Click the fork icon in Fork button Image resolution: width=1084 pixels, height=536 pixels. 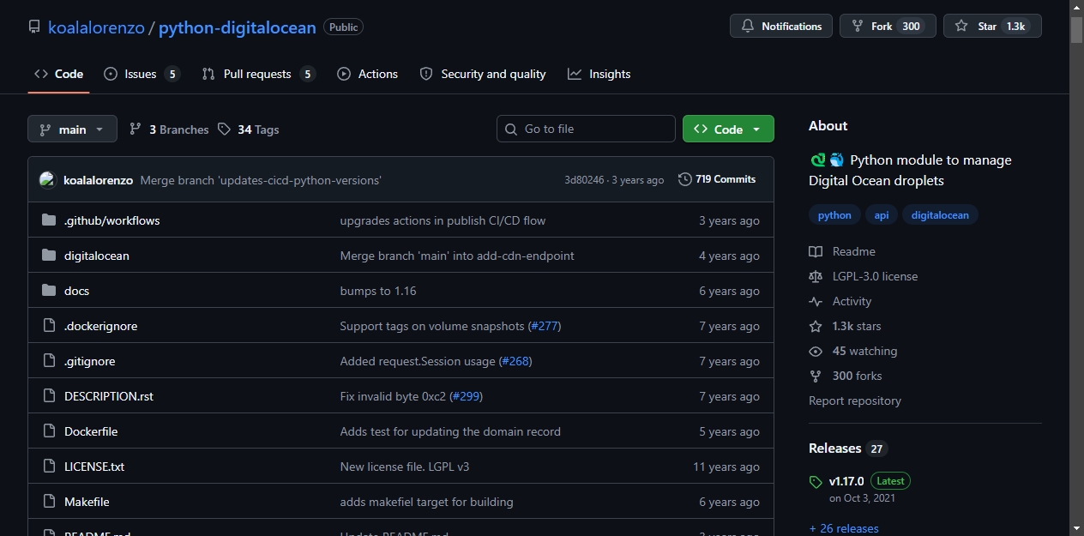coord(858,27)
